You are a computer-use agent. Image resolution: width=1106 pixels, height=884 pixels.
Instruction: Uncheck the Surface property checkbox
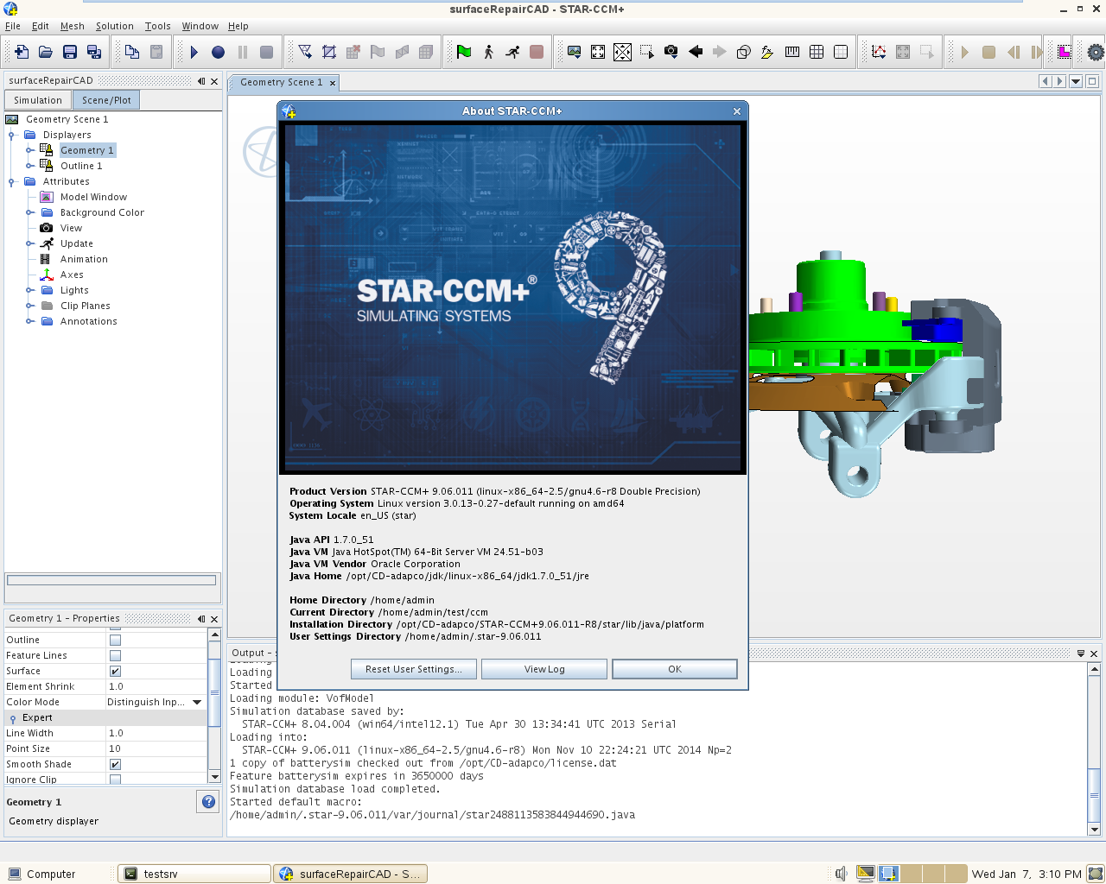[115, 671]
